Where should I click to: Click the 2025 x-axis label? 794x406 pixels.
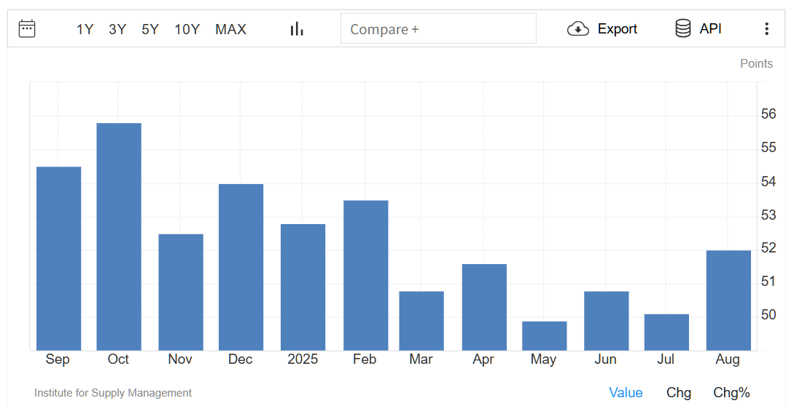pyautogui.click(x=303, y=359)
